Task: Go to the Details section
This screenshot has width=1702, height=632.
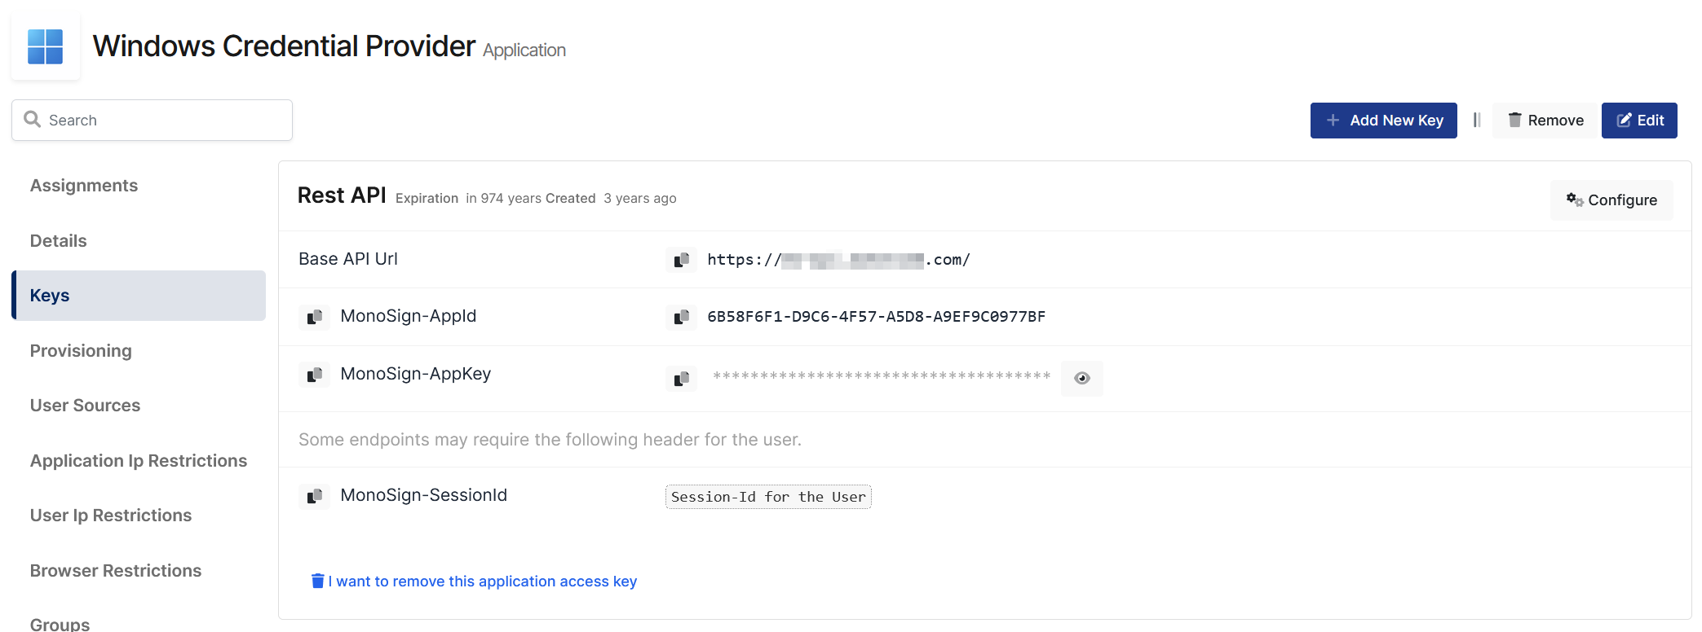Action: (x=58, y=241)
